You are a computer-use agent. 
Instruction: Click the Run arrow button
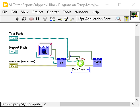click(x=18, y=19)
